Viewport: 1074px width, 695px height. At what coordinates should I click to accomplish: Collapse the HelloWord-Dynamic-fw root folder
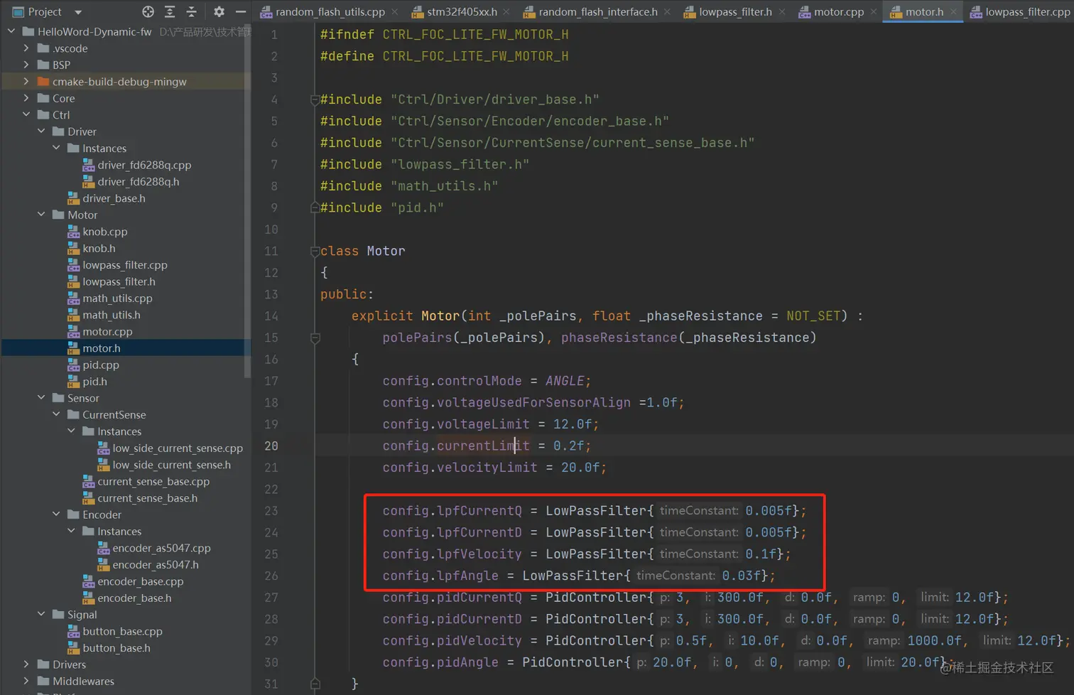11,31
